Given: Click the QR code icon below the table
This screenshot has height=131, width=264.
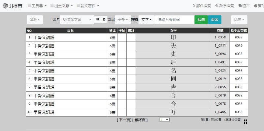Looking at the screenshot, I should (x=245, y=122).
